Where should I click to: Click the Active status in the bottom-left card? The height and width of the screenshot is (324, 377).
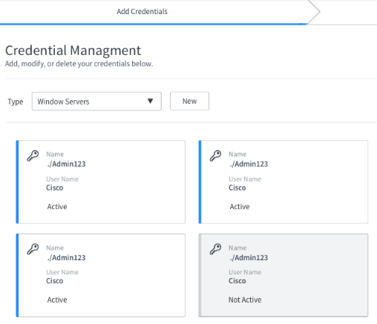click(x=57, y=300)
